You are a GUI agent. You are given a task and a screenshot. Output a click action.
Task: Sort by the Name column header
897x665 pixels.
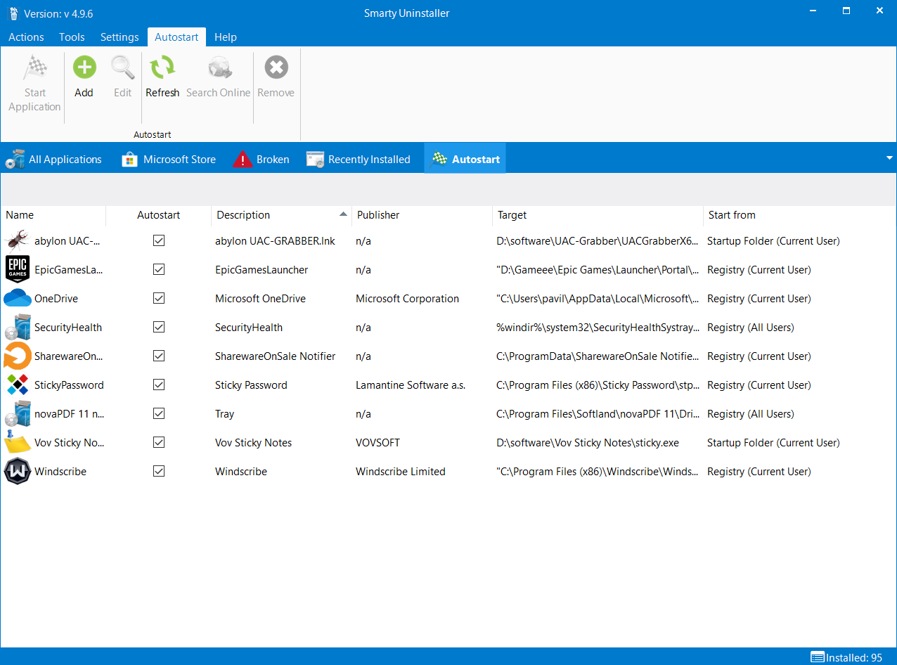pos(53,215)
